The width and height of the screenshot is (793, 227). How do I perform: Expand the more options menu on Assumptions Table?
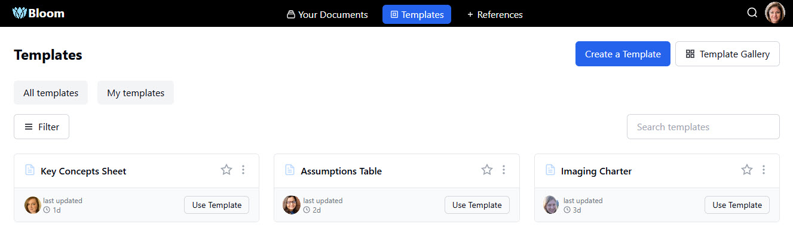504,170
